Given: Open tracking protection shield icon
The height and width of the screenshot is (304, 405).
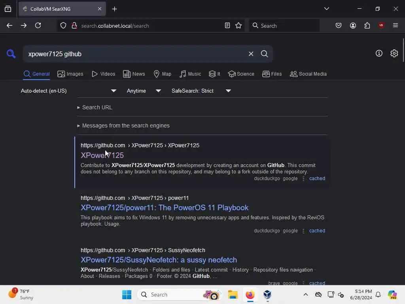Looking at the screenshot, I should pyautogui.click(x=63, y=26).
